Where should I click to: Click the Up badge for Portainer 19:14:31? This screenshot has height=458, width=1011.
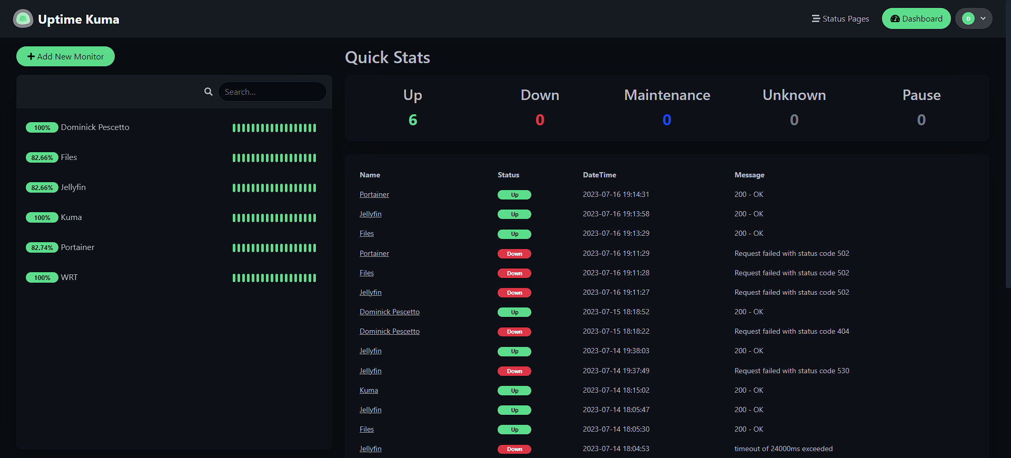click(514, 195)
